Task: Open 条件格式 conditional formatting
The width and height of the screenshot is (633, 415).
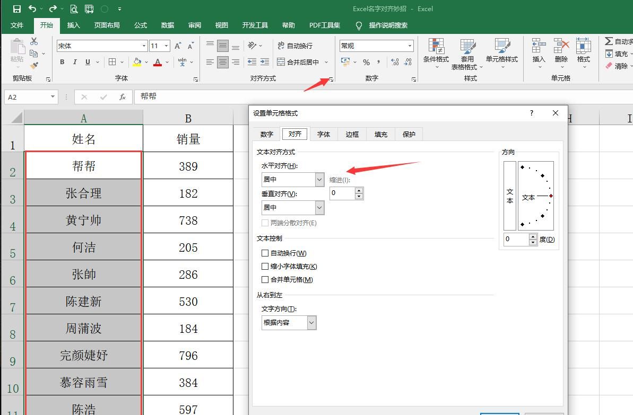Action: pos(436,53)
